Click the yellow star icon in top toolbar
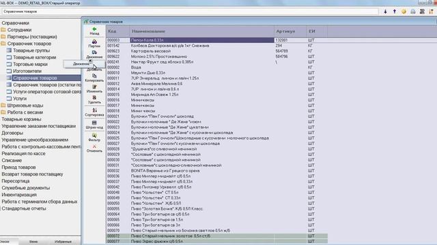This screenshot has width=437, height=245. (404, 12)
